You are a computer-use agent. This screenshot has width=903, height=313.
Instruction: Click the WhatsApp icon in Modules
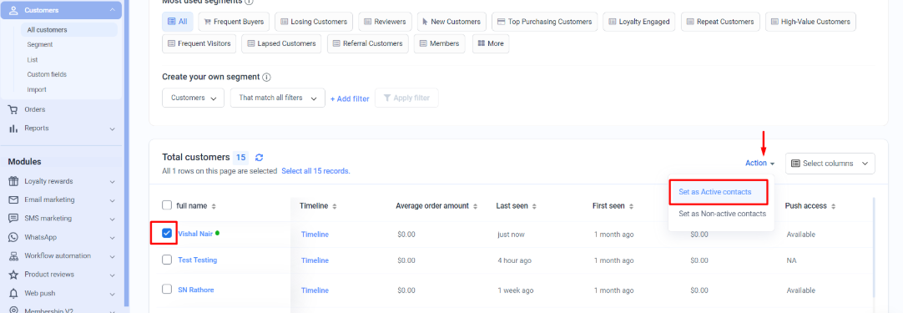coord(13,237)
